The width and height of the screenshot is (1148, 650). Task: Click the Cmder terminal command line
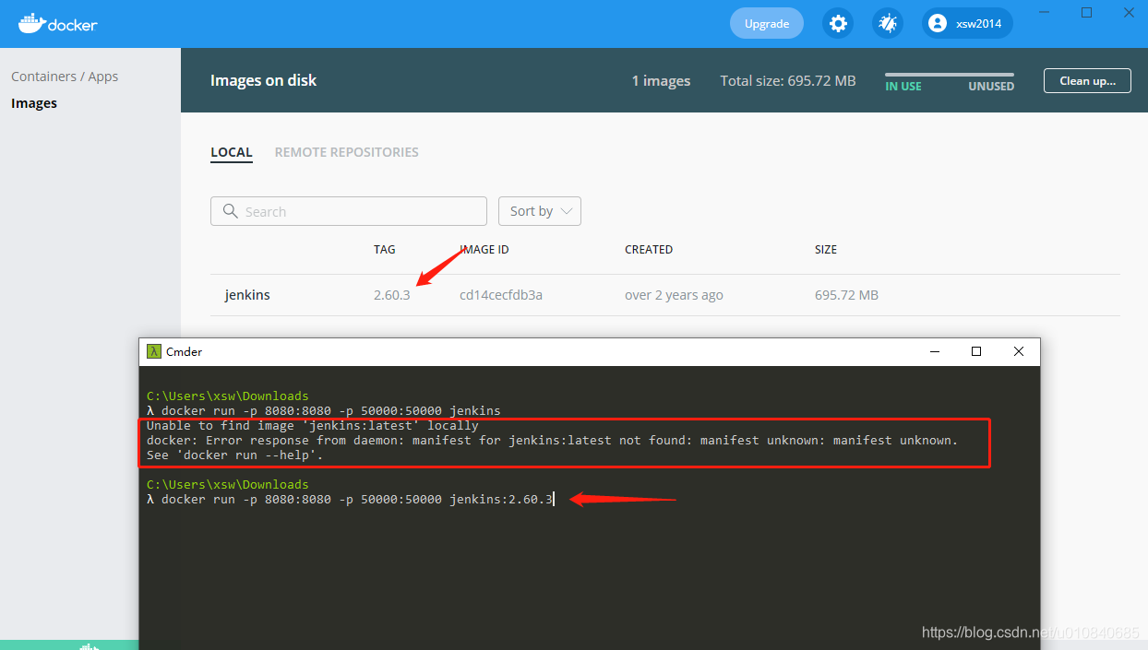[x=351, y=499]
